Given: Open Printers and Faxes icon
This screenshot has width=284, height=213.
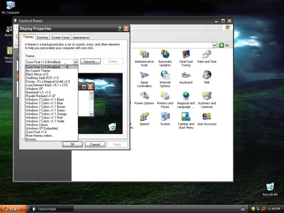Looking at the screenshot, I should pos(165,100).
